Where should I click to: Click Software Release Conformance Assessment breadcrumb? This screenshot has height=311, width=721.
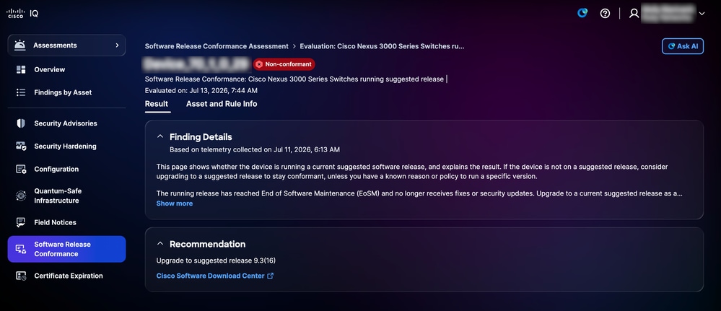[217, 46]
